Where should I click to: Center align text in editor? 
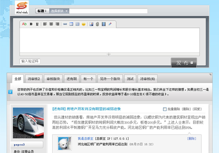pyautogui.click(x=51, y=24)
